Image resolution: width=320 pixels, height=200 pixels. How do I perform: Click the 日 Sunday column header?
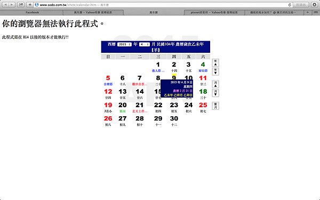pos(108,57)
